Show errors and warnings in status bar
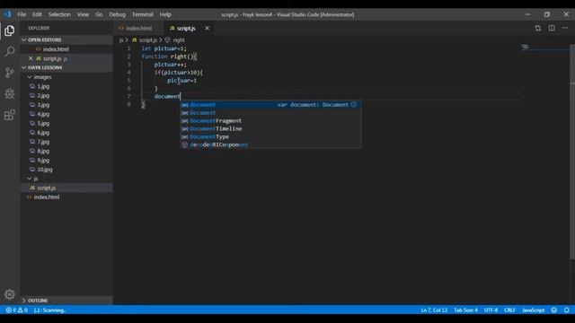This screenshot has width=575, height=323. coord(16,310)
